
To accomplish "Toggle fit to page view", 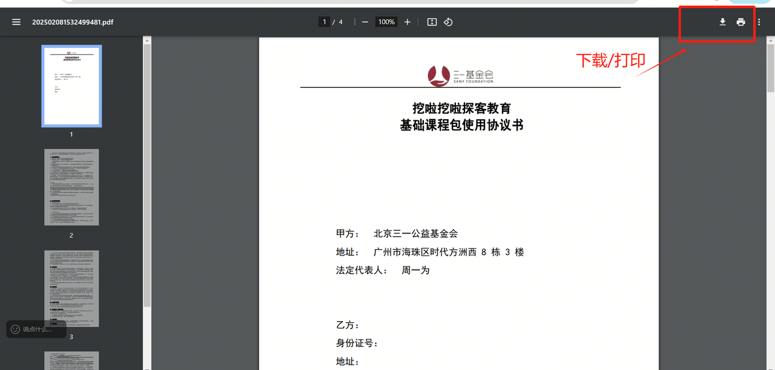I will coord(432,22).
